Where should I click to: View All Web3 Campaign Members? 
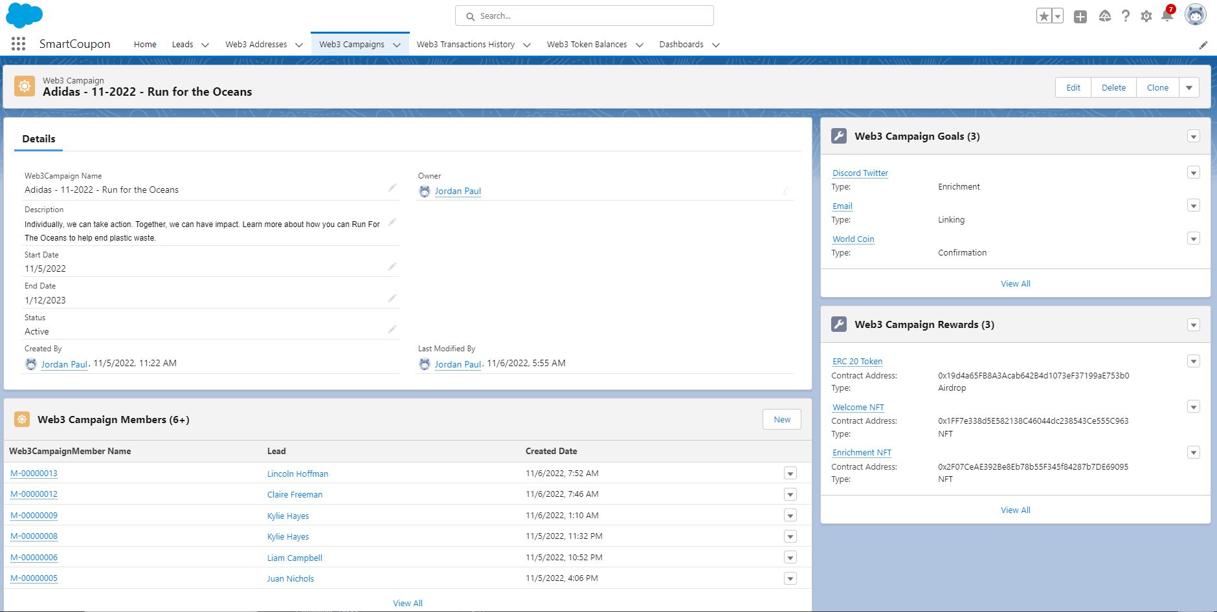408,603
